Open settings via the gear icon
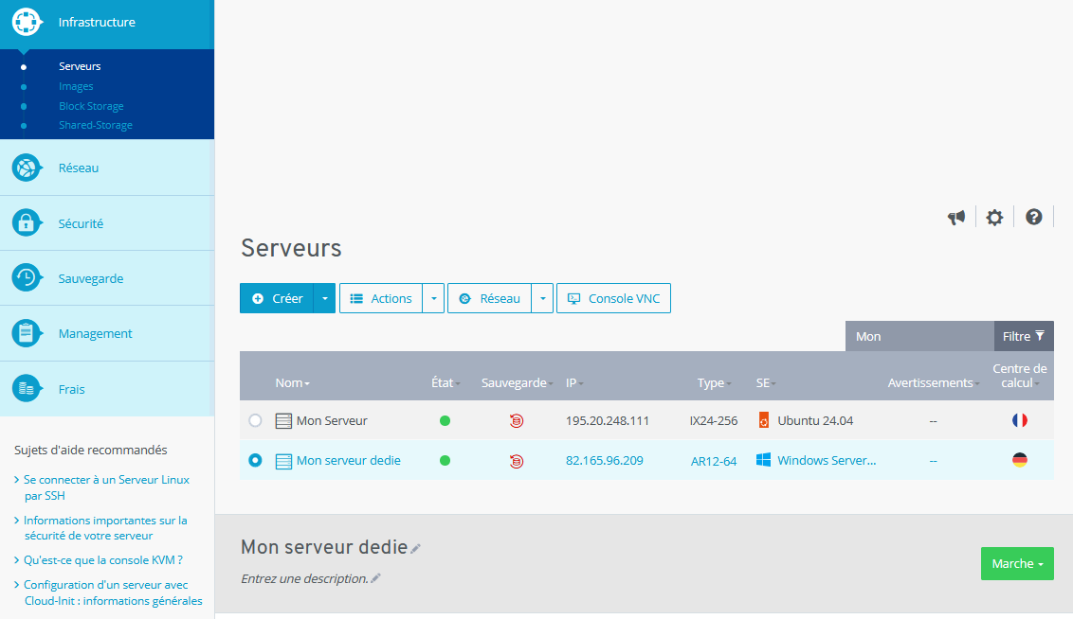Viewport: 1073px width, 619px height. click(x=994, y=218)
